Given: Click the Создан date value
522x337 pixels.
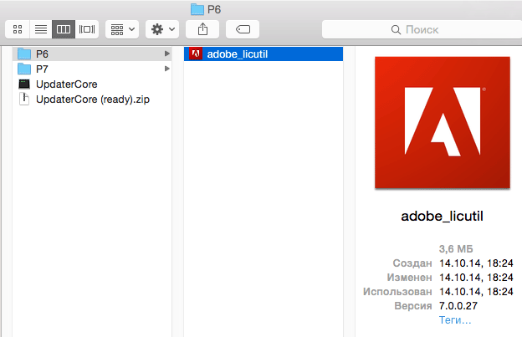Looking at the screenshot, I should (476, 263).
